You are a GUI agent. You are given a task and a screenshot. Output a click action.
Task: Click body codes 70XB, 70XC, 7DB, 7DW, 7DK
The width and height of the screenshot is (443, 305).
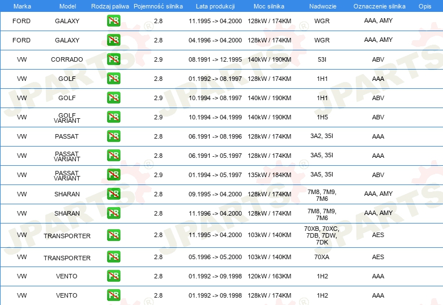coord(322,235)
